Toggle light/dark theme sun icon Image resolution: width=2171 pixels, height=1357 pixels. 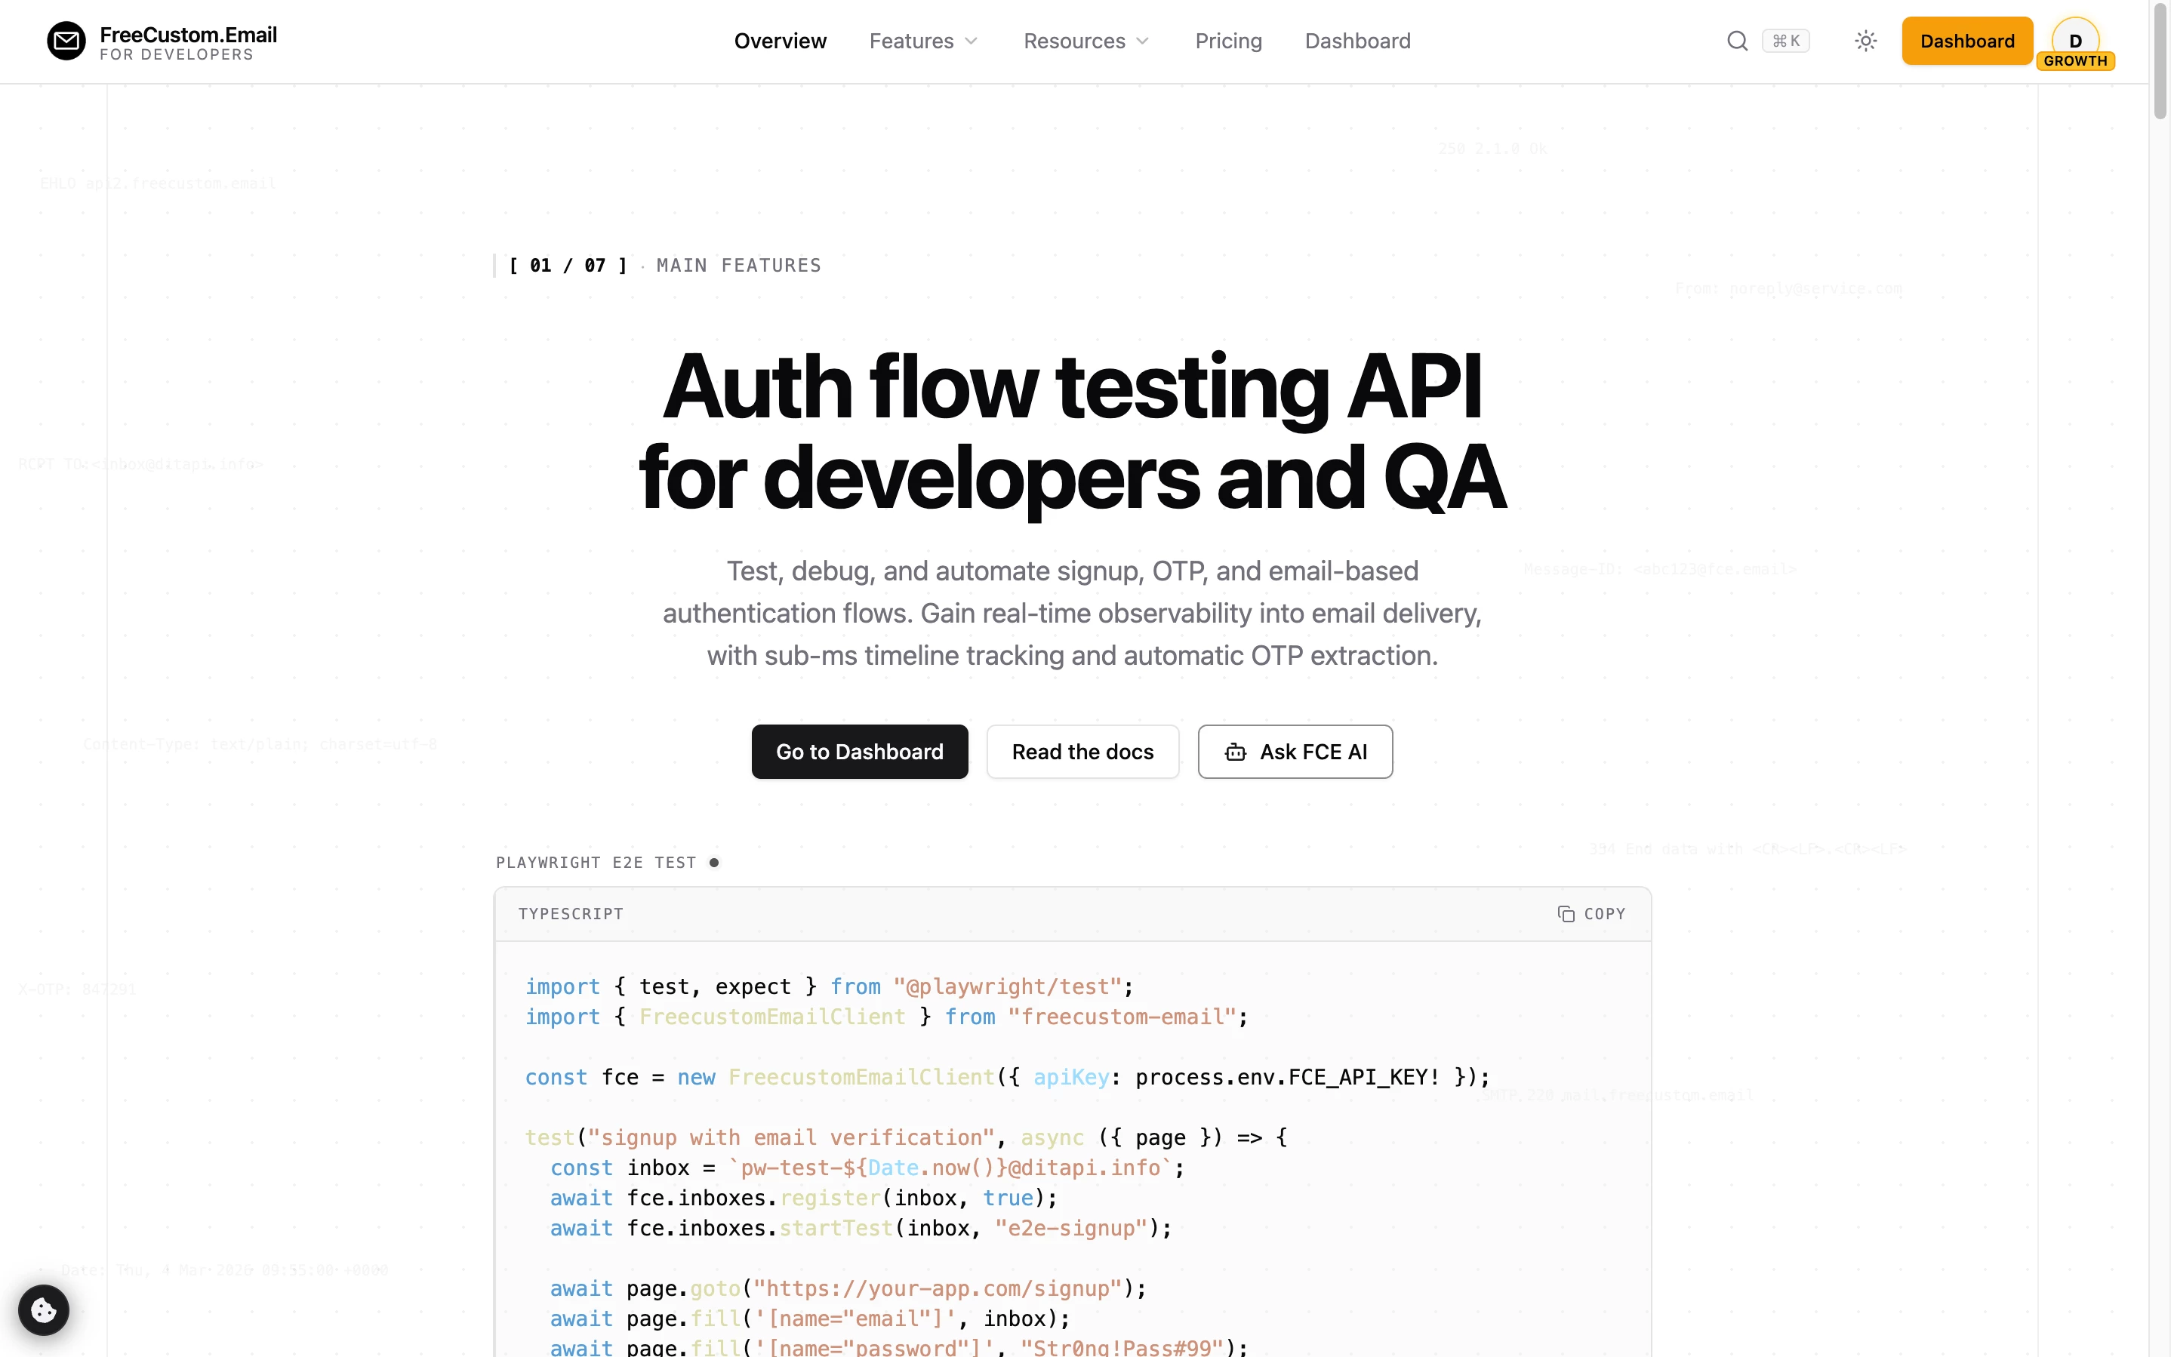tap(1865, 42)
